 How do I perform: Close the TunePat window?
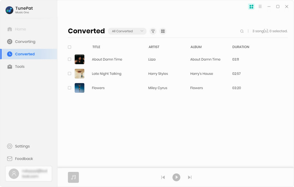tap(287, 7)
